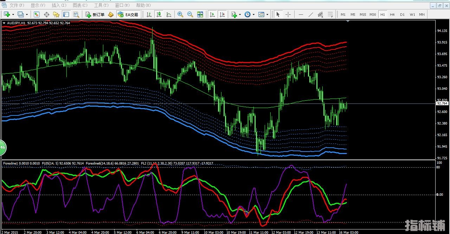Select the equidistant channel tool

point(321,14)
